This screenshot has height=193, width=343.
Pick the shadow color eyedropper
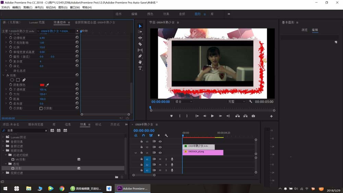point(47,85)
